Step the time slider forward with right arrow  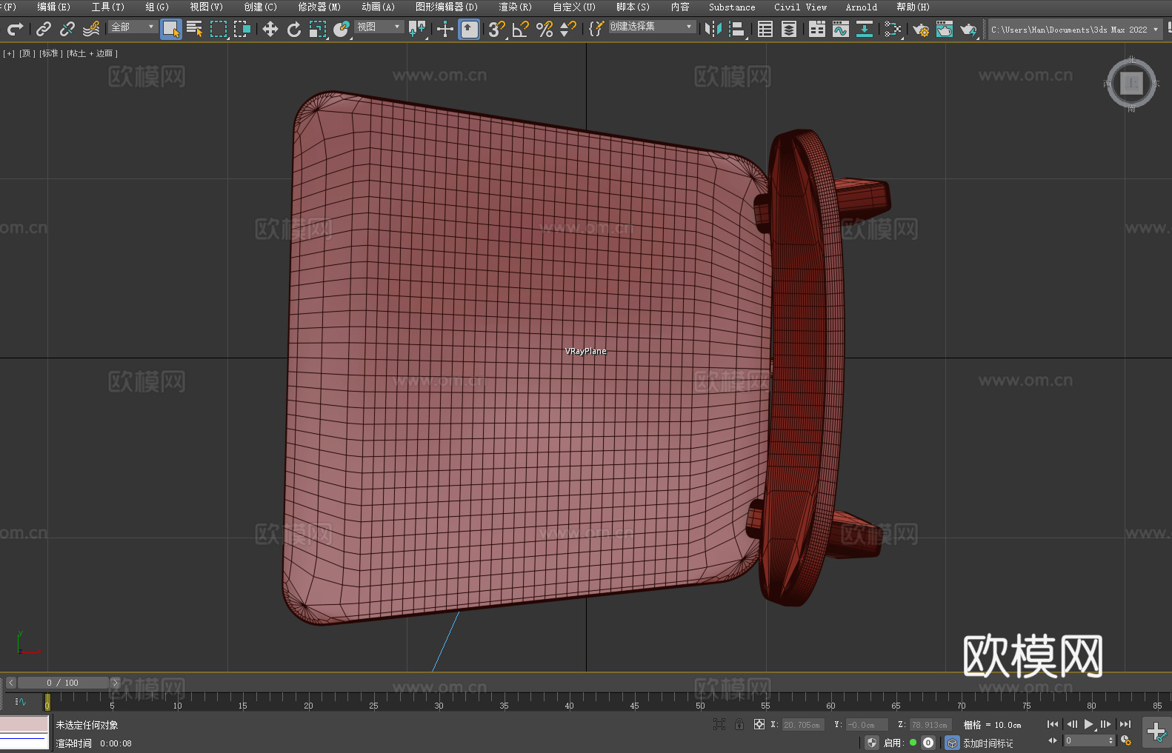coord(115,683)
